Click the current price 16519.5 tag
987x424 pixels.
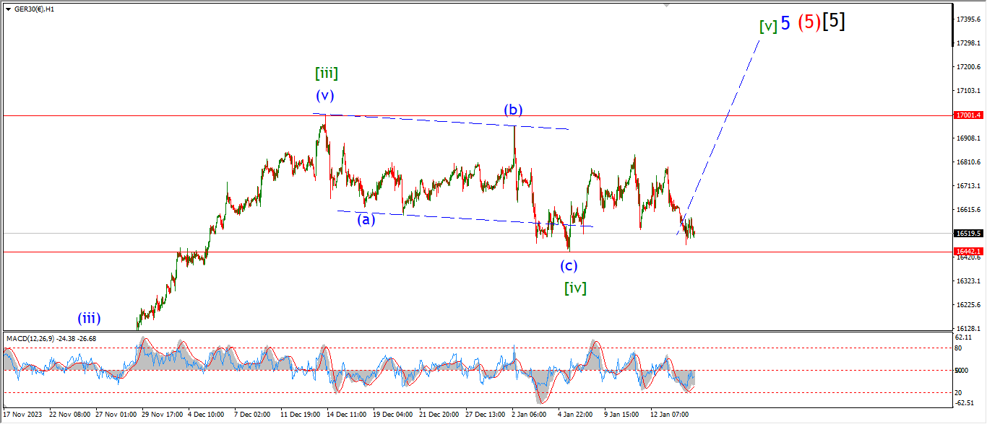[967, 234]
